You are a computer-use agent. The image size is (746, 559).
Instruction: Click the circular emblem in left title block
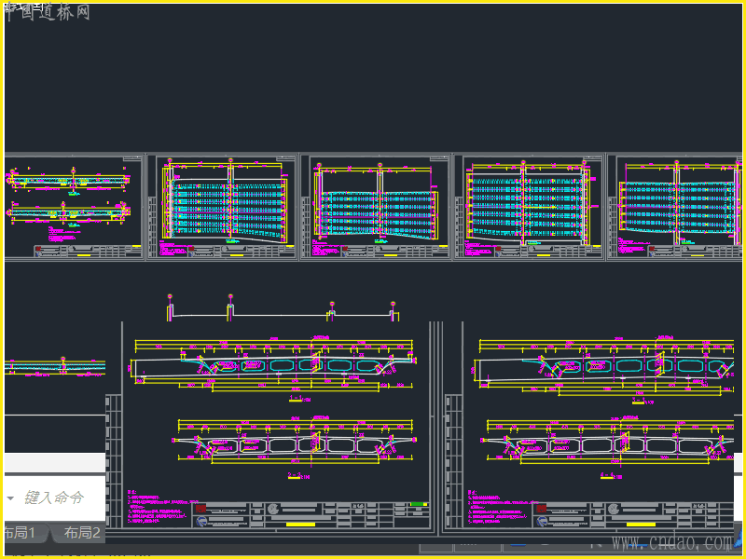pos(273,509)
